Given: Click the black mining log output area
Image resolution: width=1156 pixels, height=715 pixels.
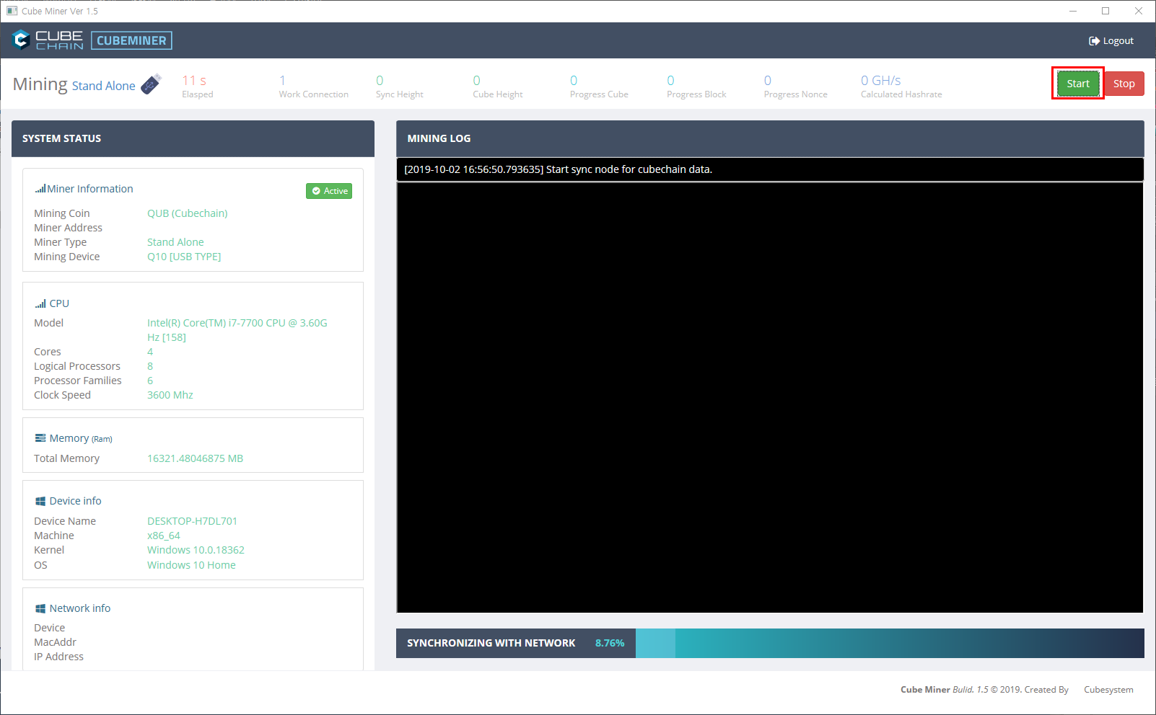Looking at the screenshot, I should [770, 397].
